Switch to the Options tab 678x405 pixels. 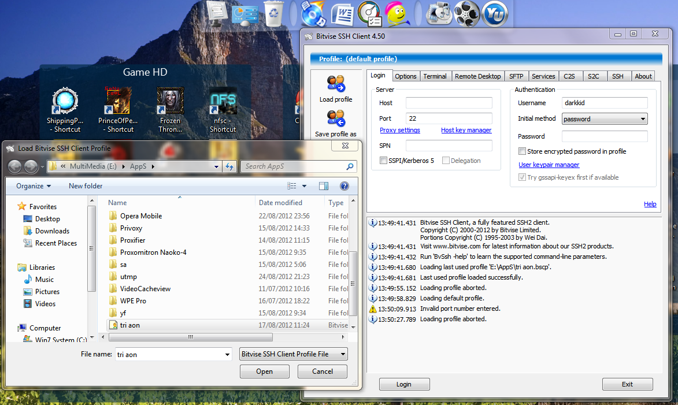coord(406,76)
